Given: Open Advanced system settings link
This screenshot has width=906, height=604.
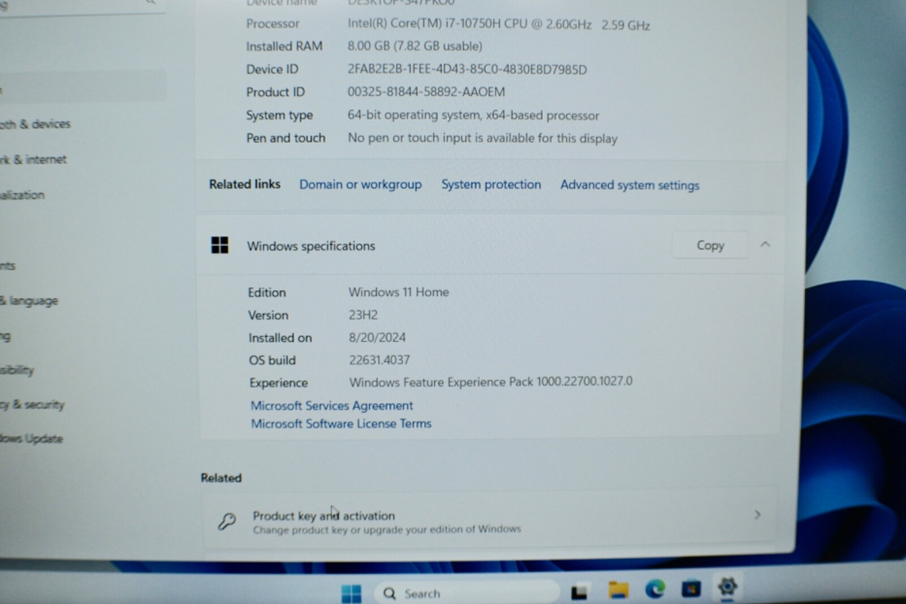Looking at the screenshot, I should click(x=630, y=185).
